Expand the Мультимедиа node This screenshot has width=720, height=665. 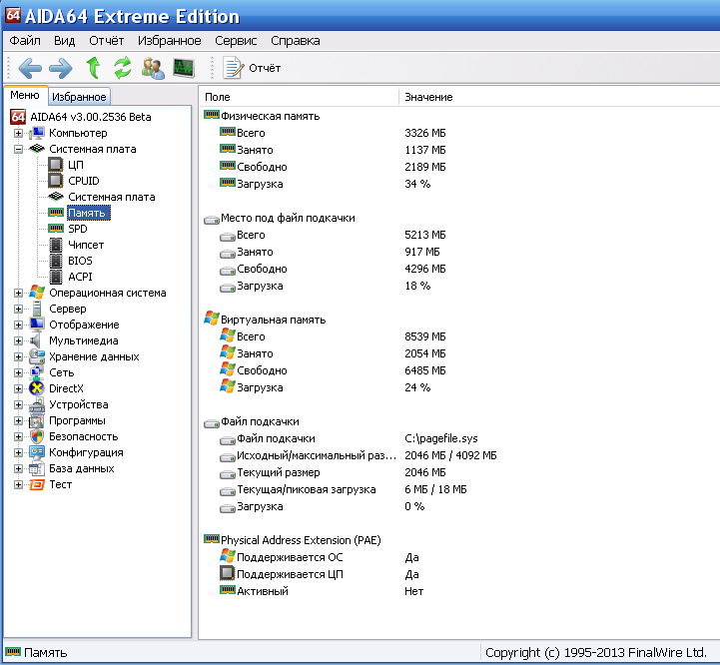[x=18, y=340]
